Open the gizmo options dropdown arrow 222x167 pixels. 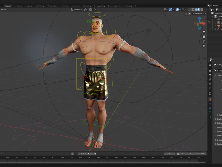[x=173, y=10]
